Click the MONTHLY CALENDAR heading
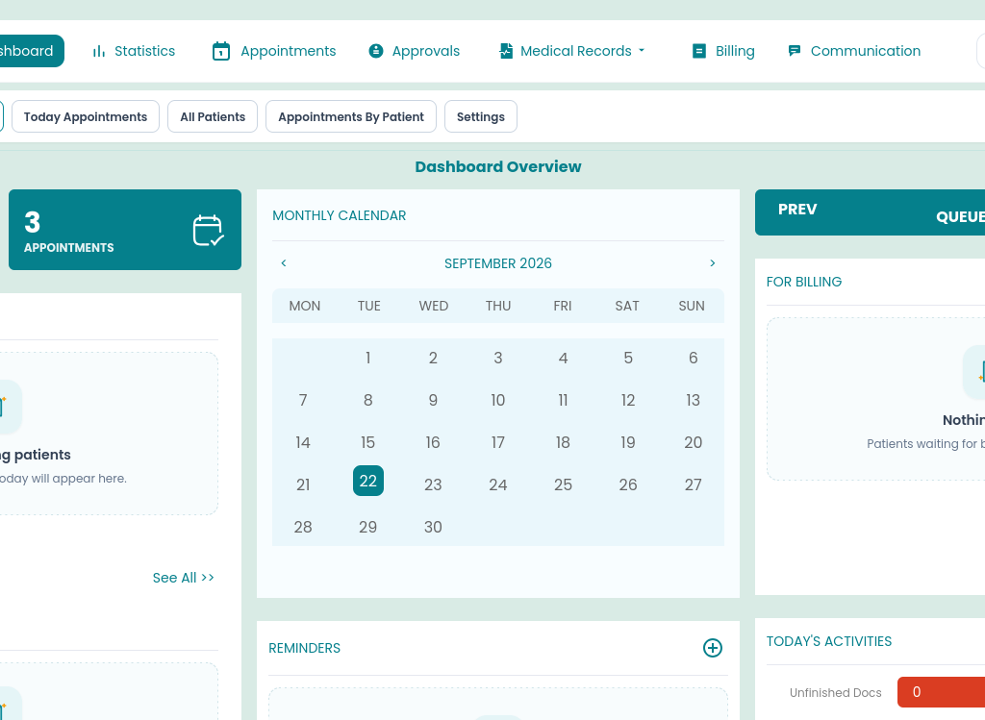985x720 pixels. tap(340, 215)
